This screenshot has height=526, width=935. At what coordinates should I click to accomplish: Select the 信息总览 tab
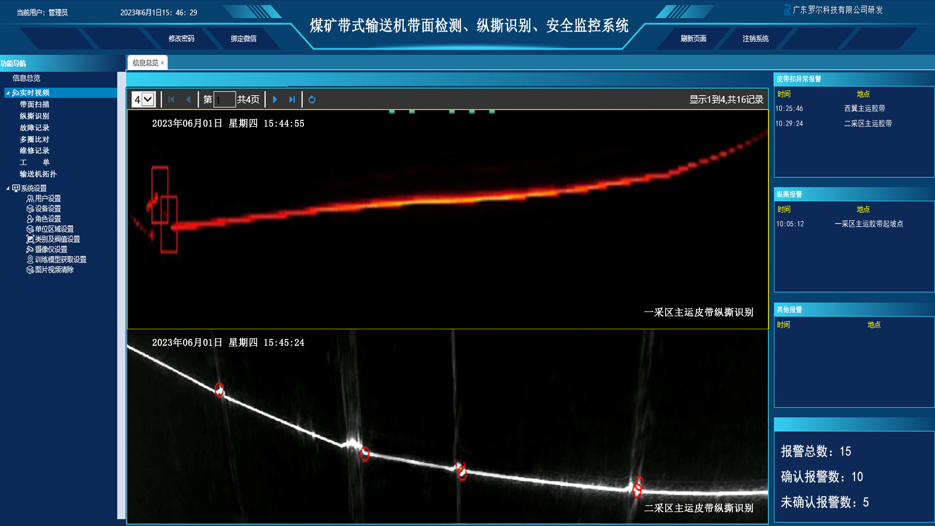click(x=145, y=63)
